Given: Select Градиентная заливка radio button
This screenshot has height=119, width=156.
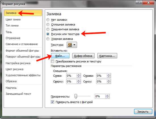Looking at the screenshot, I should (x=48, y=29).
